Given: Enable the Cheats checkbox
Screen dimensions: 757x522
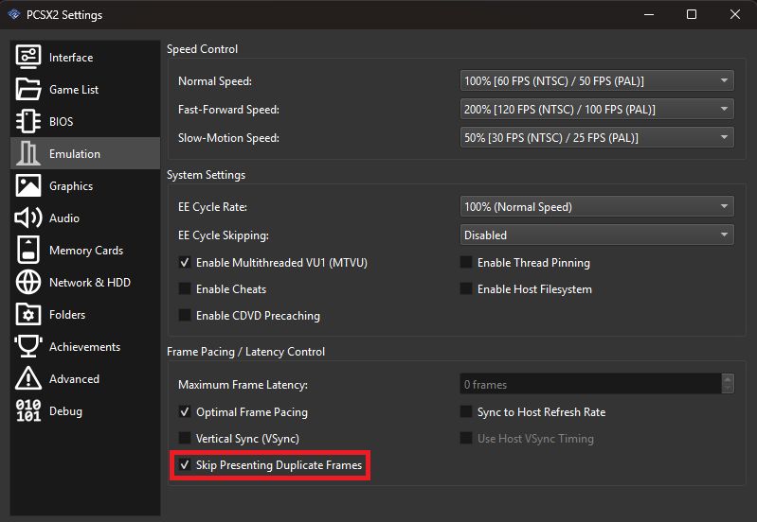Looking at the screenshot, I should (185, 288).
